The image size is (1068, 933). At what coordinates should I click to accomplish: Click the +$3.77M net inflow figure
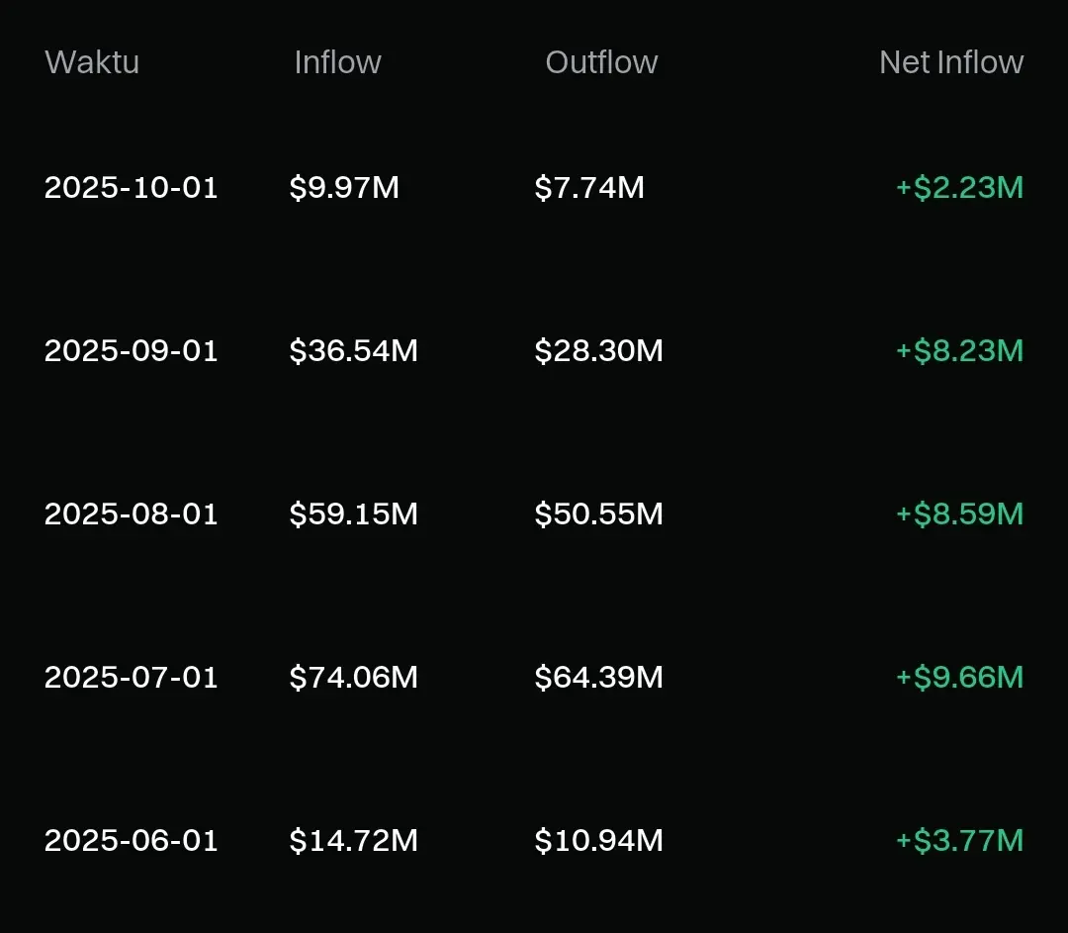959,840
